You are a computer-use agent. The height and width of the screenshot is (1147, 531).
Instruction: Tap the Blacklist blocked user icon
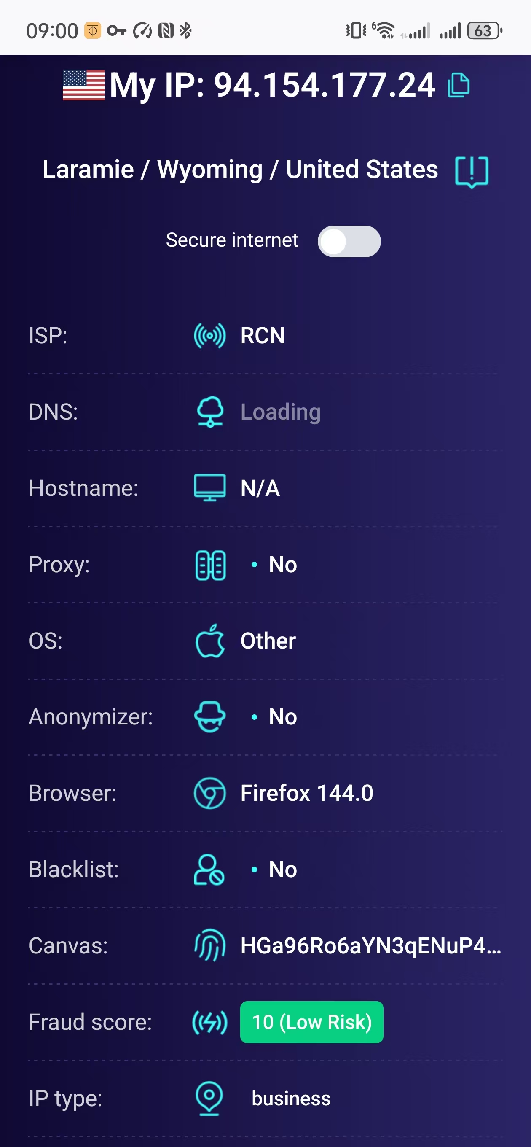pyautogui.click(x=209, y=870)
